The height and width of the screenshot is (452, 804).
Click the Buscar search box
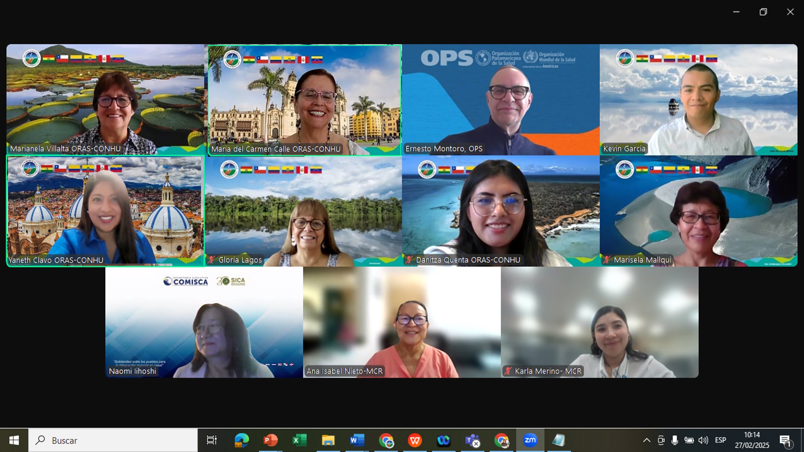tap(113, 440)
